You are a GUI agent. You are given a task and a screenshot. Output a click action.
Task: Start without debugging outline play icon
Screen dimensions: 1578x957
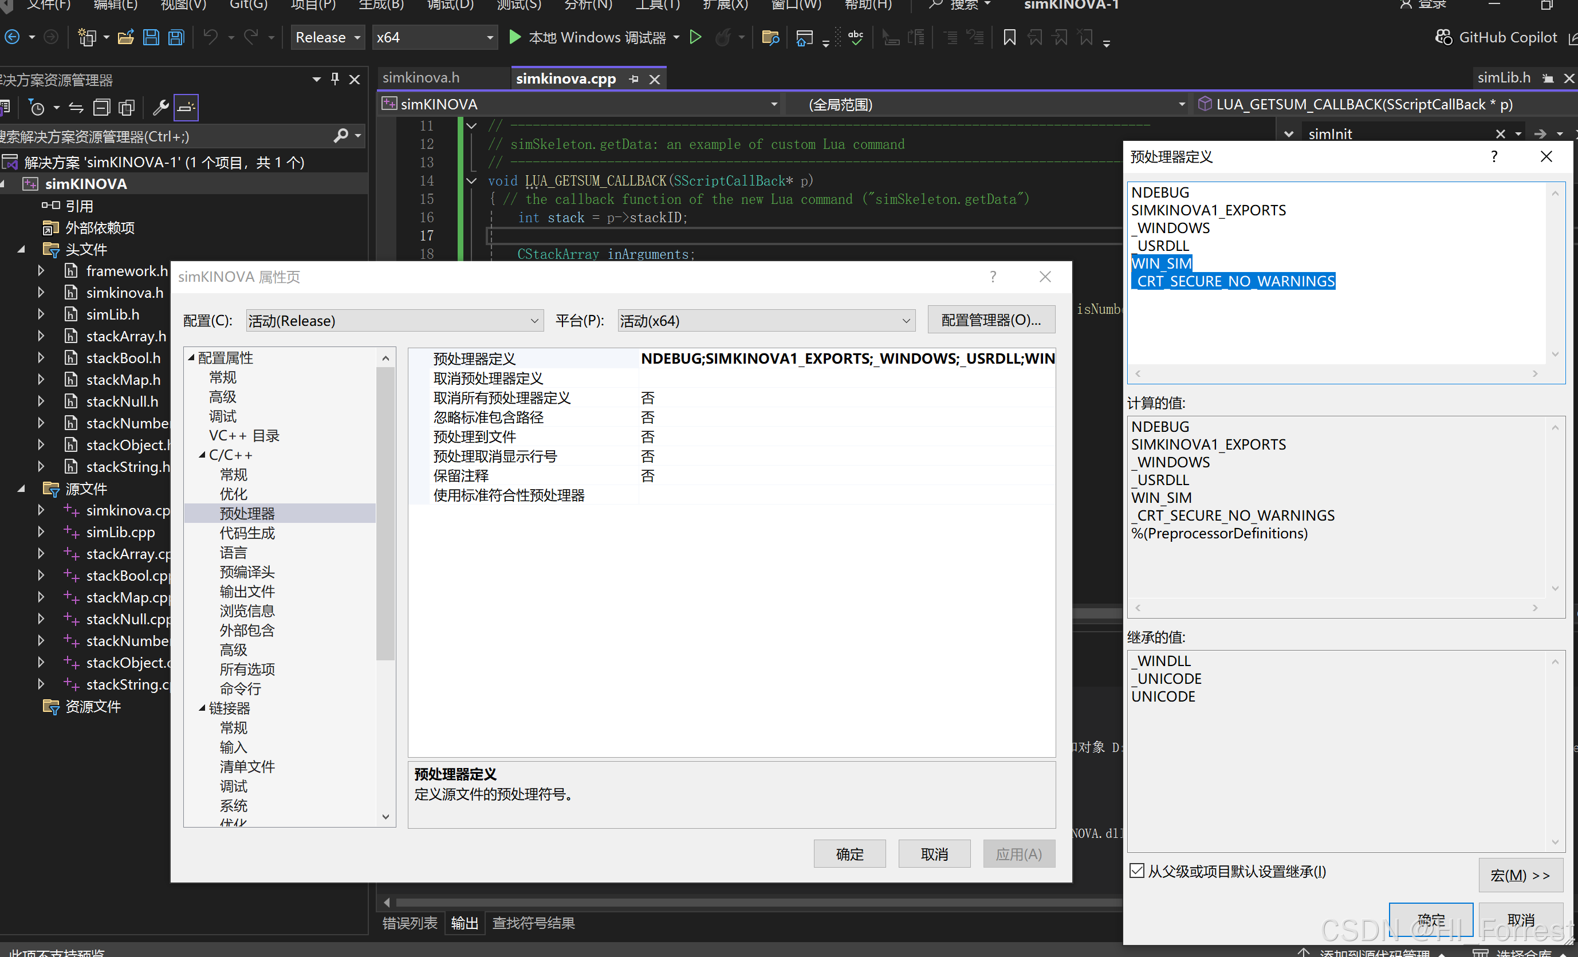click(695, 37)
